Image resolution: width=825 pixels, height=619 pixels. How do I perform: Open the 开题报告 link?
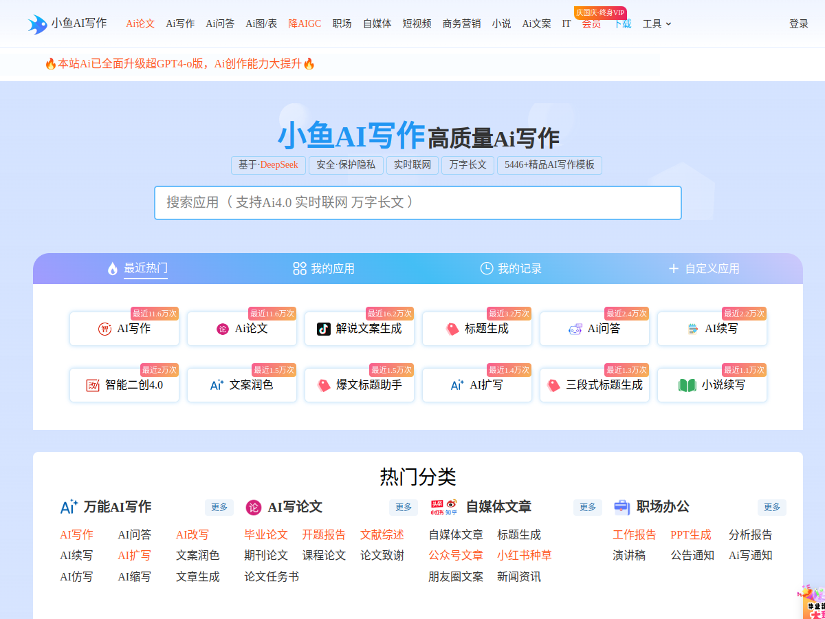tap(324, 535)
